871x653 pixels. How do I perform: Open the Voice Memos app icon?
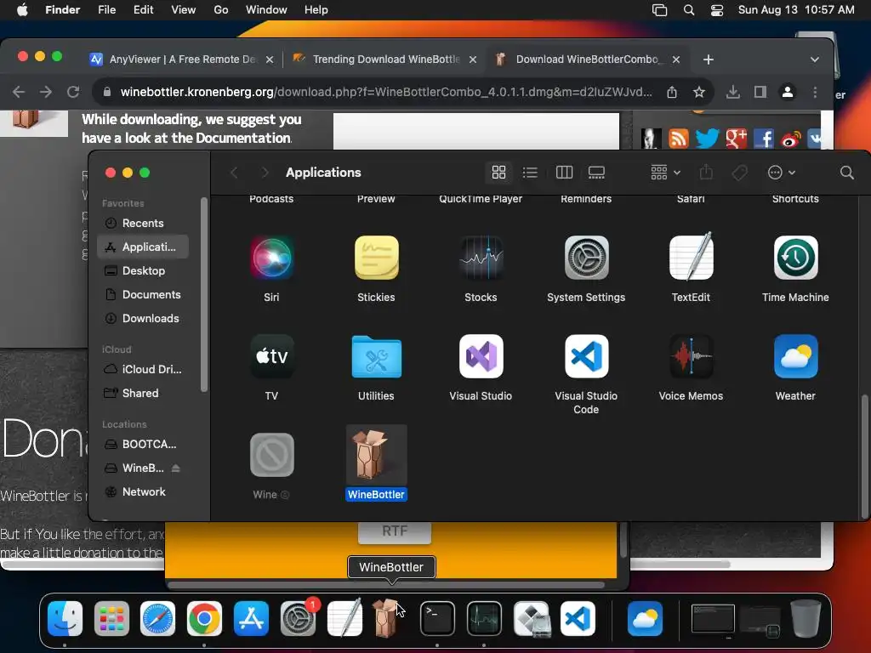(x=691, y=356)
